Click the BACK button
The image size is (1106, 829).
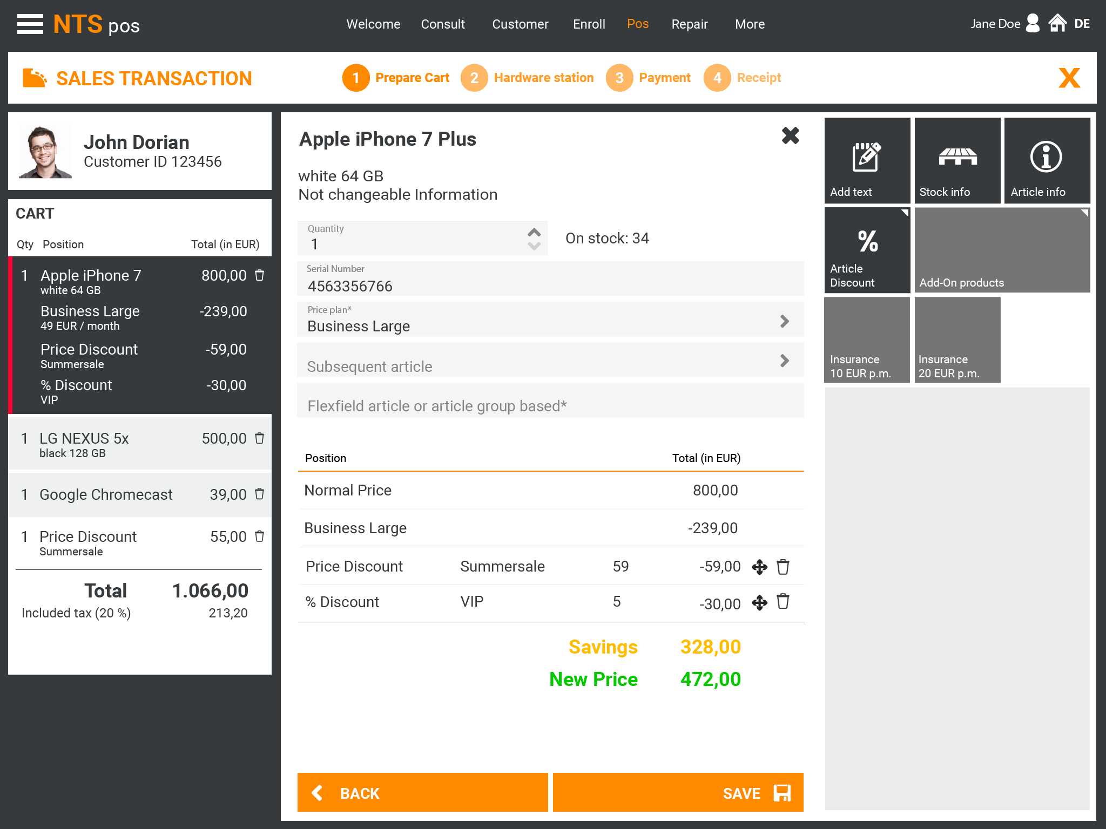(x=422, y=792)
